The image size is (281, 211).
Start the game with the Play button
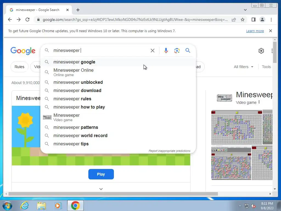pos(101,174)
